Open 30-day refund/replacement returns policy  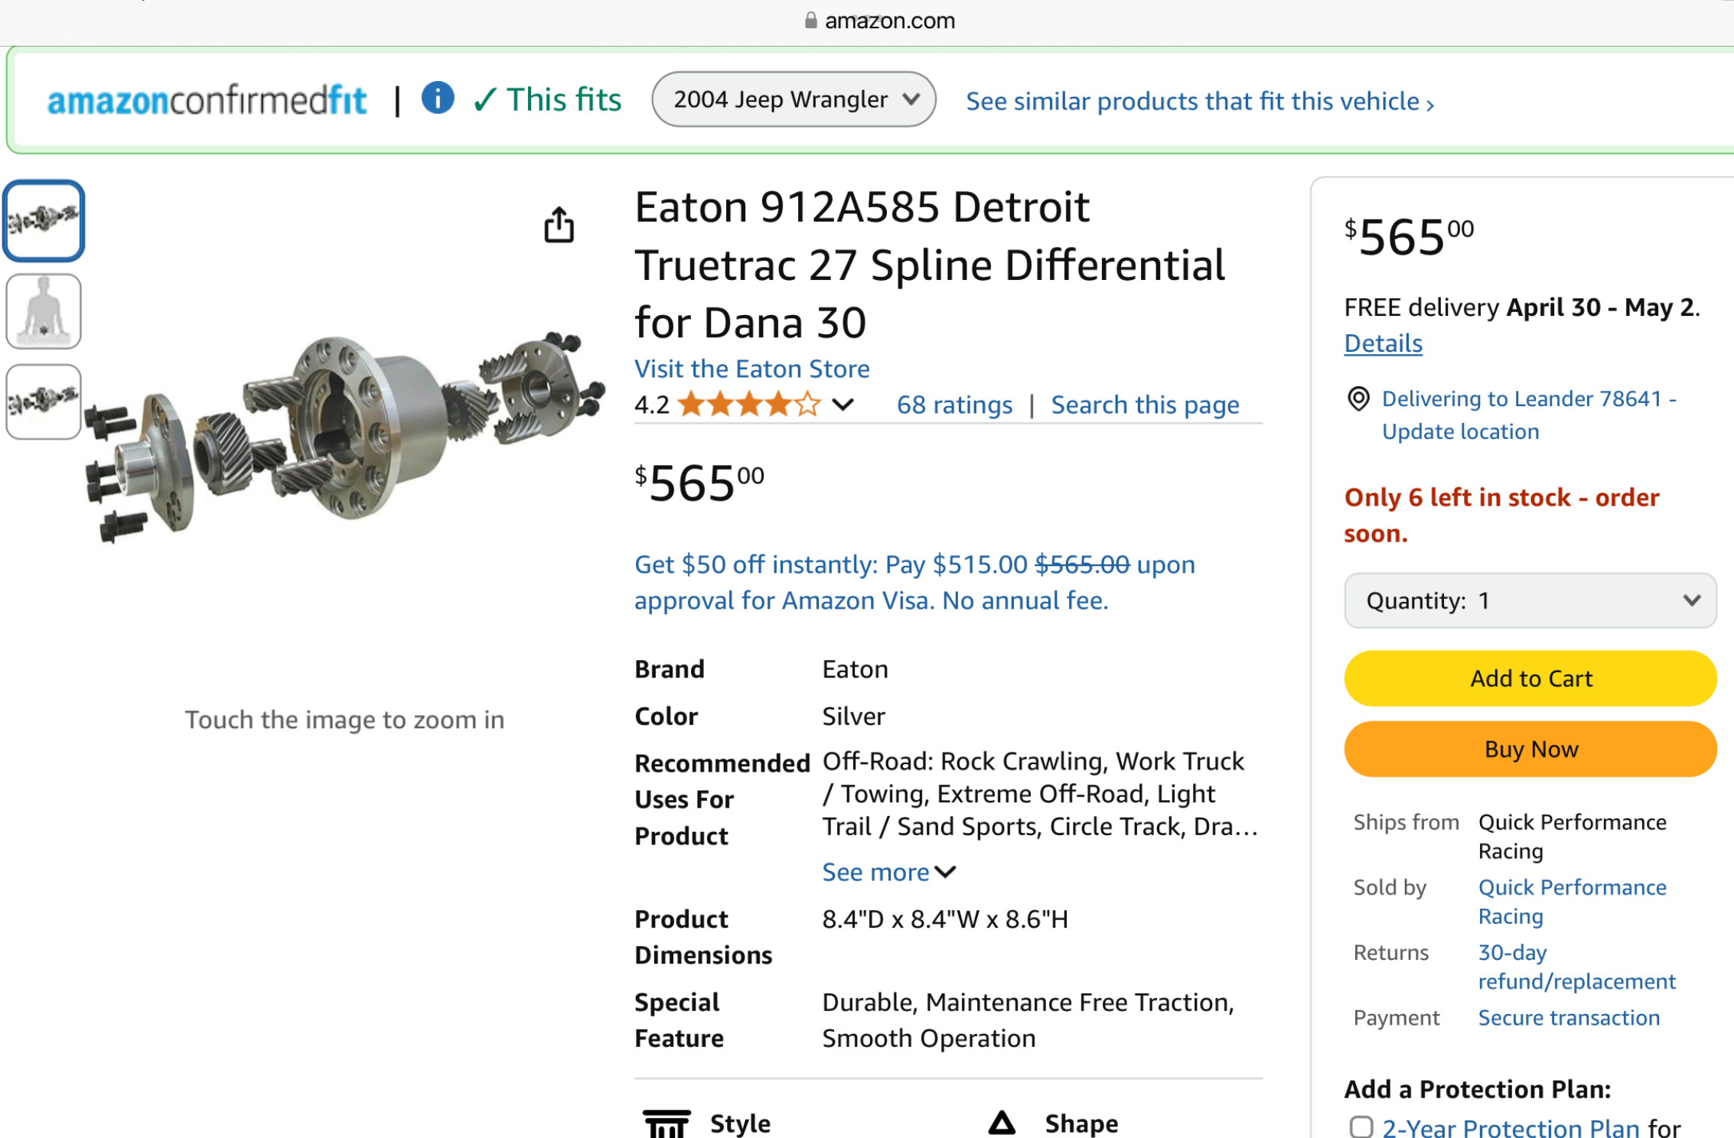coord(1576,967)
